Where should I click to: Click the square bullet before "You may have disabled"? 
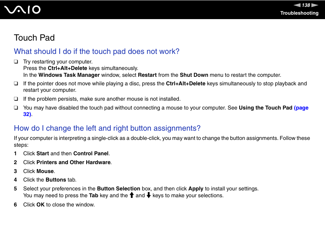click(16, 108)
